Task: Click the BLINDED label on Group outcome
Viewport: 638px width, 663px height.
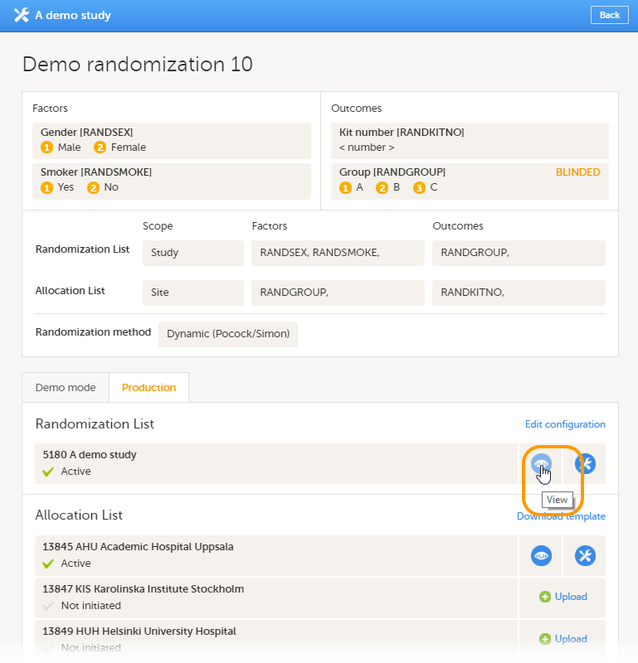Action: pos(577,172)
